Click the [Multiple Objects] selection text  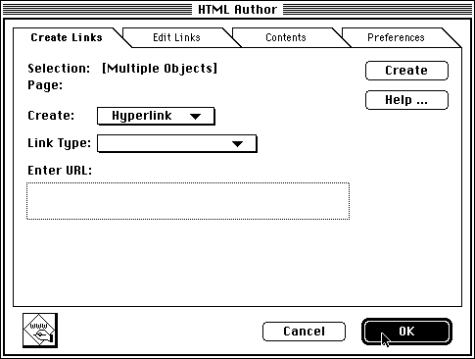point(160,69)
